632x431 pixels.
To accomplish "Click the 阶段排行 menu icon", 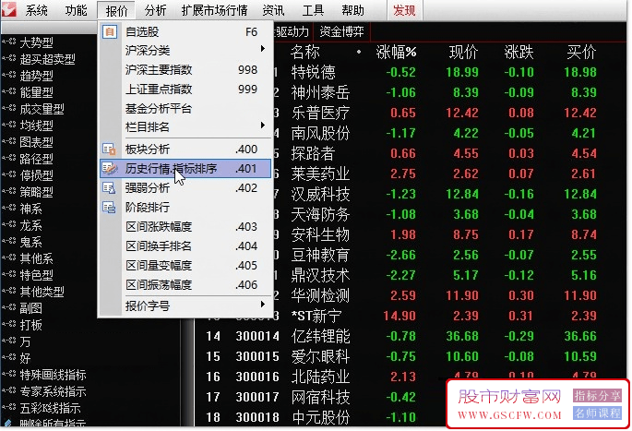I will (x=109, y=208).
